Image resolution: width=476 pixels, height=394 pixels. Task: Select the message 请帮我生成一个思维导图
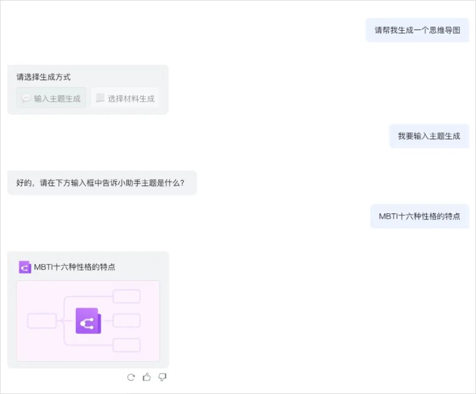(417, 30)
